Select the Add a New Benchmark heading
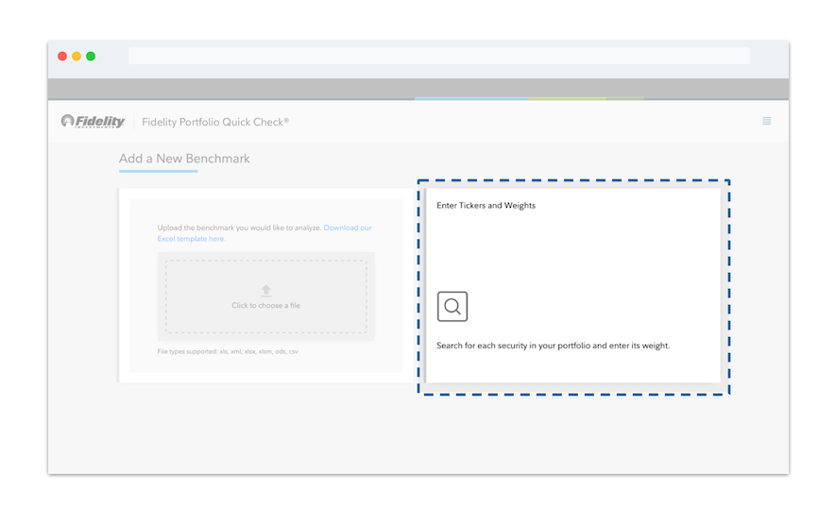This screenshot has width=836, height=524. click(x=184, y=159)
